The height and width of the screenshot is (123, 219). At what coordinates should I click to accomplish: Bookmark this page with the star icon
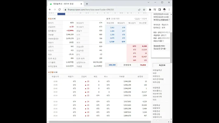[x=144, y=9]
